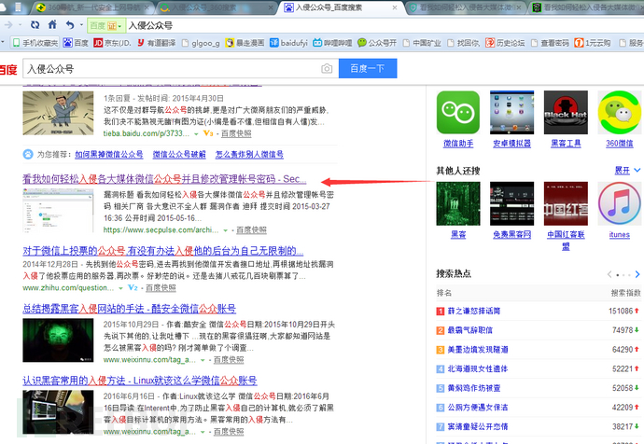Image resolution: width=644 pixels, height=444 pixels.
Task: Open dropdown arrow after secpulse.com URL
Action: pyautogui.click(x=226, y=230)
